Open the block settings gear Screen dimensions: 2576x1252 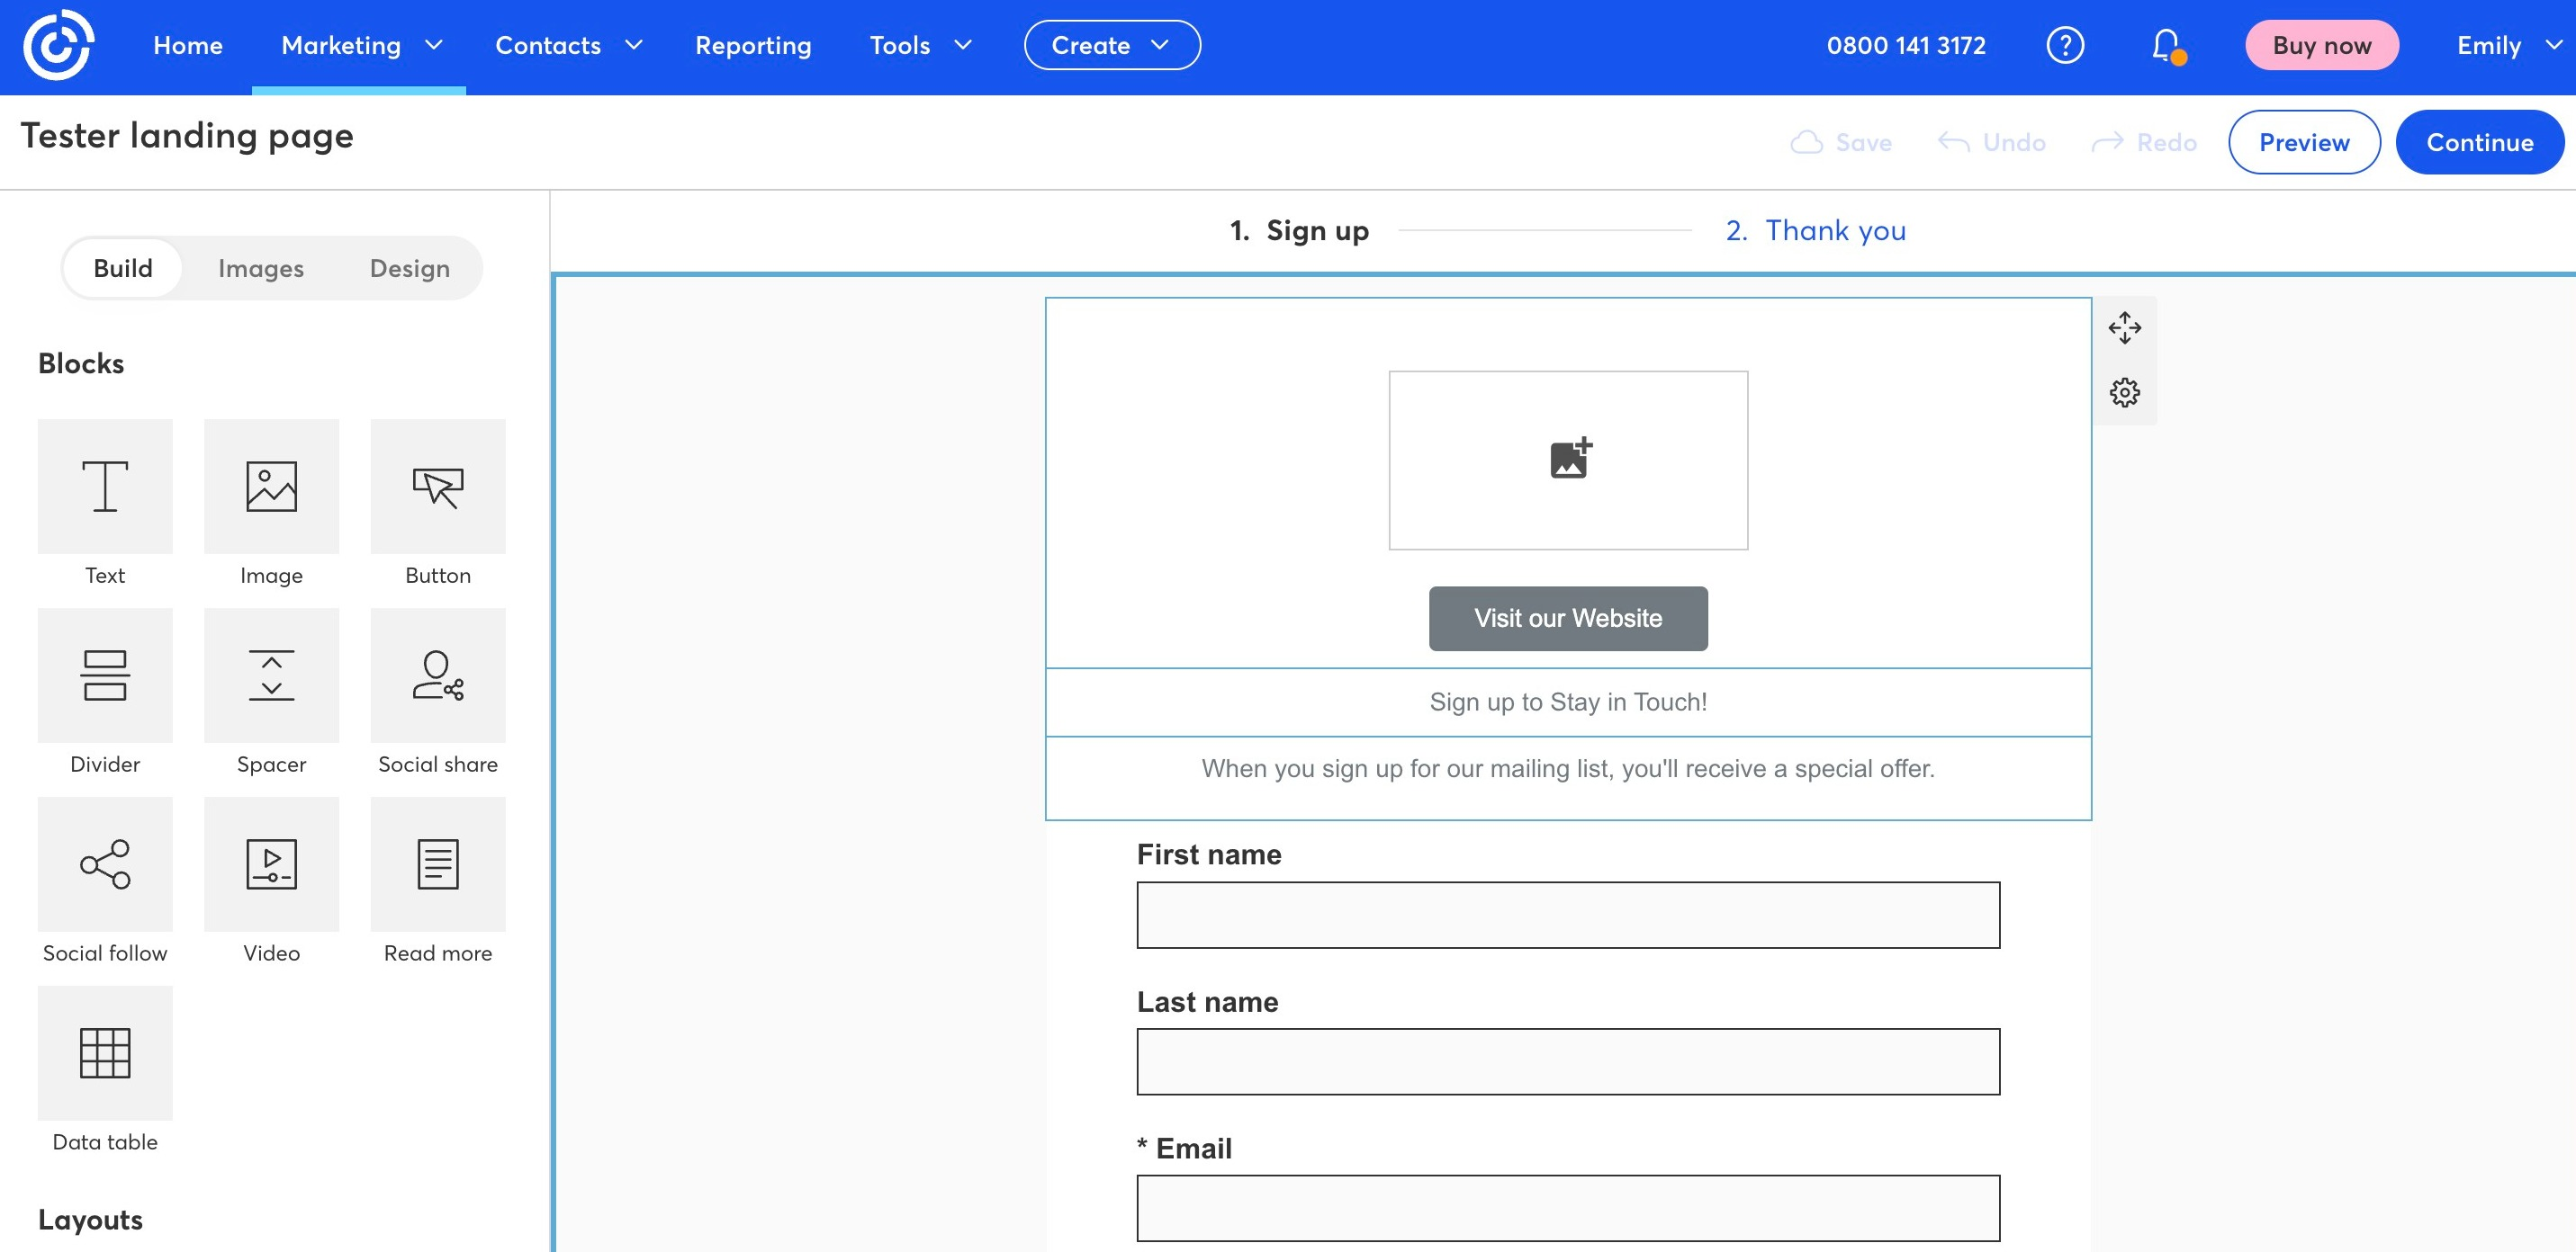pos(2125,391)
